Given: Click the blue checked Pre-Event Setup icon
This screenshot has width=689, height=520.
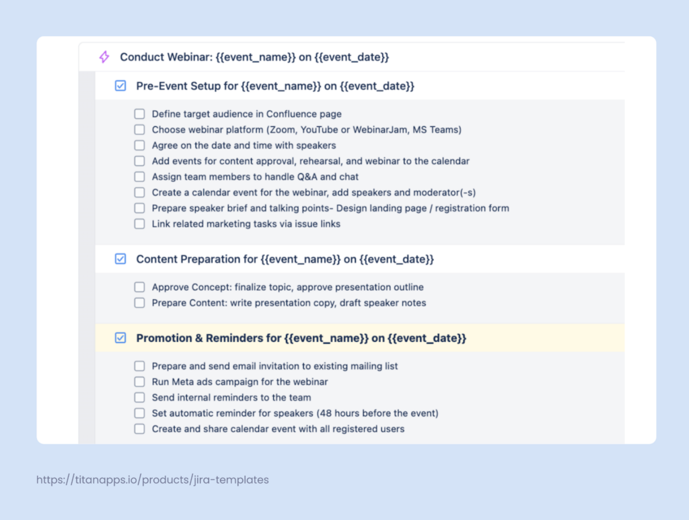Looking at the screenshot, I should [120, 86].
